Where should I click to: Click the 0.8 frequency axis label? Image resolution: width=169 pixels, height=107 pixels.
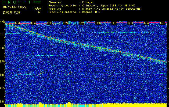coord(2,75)
